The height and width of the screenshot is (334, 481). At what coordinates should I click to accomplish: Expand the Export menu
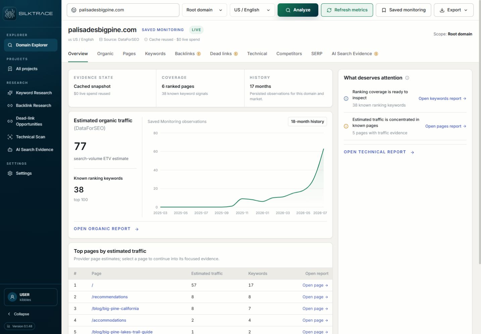click(x=453, y=10)
